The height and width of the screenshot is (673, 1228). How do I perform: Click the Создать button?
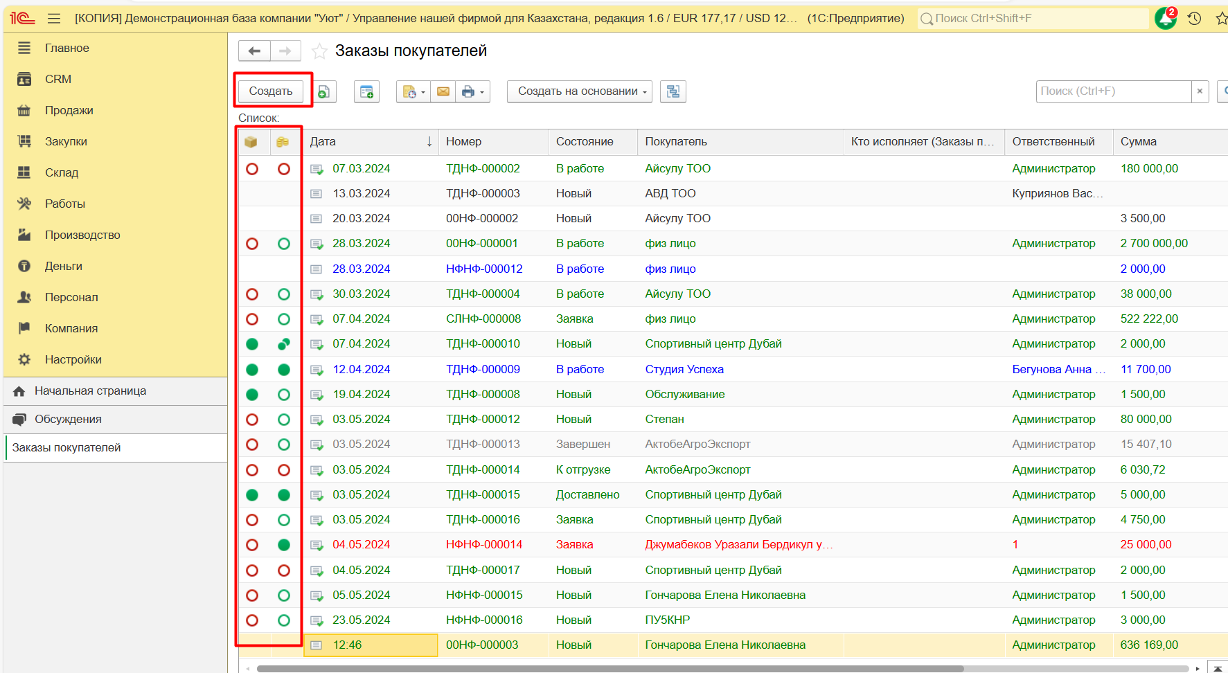pyautogui.click(x=271, y=91)
